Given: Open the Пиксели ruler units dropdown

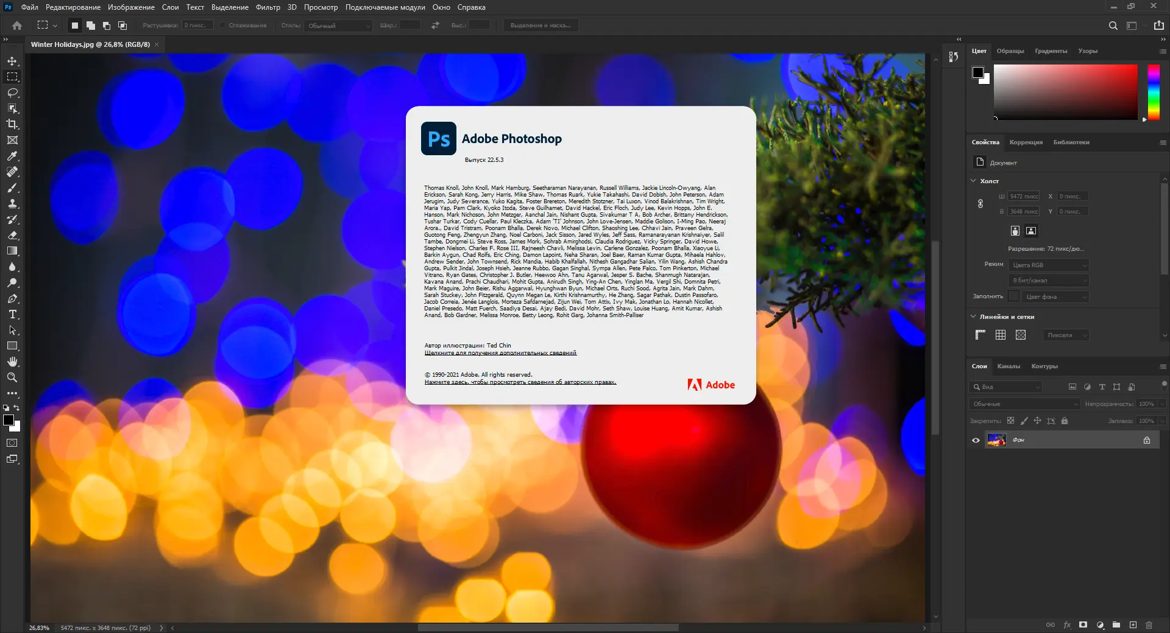Looking at the screenshot, I should click(x=1065, y=335).
